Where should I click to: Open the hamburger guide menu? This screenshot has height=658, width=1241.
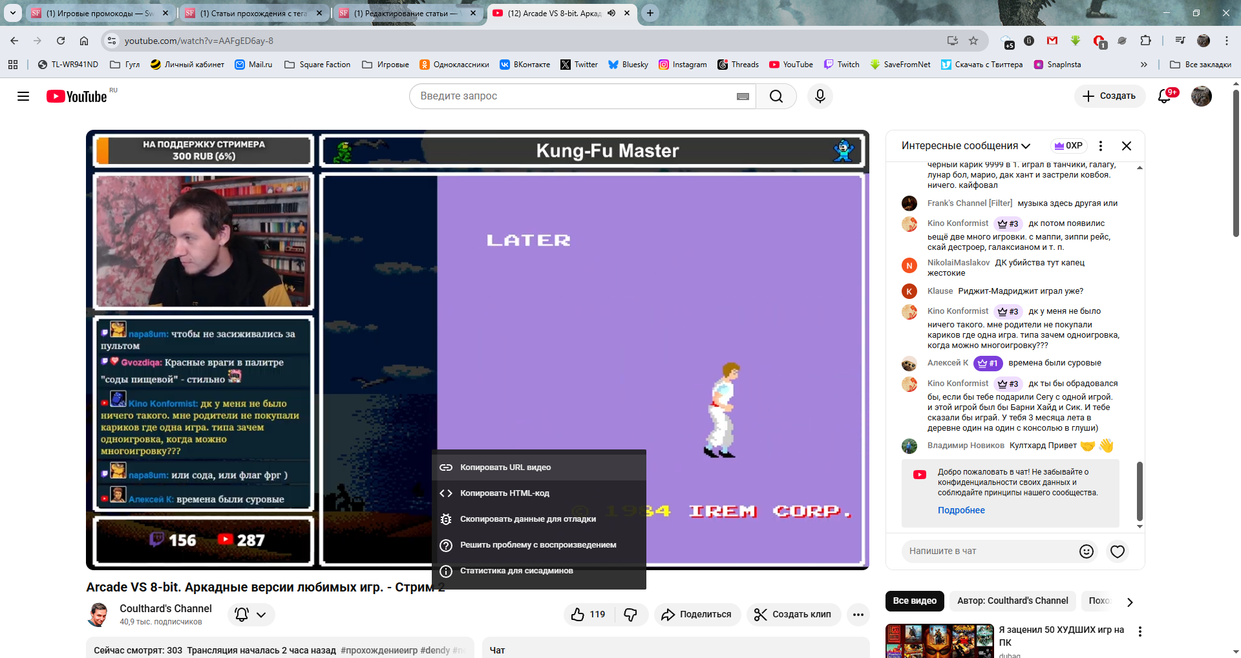pos(23,96)
